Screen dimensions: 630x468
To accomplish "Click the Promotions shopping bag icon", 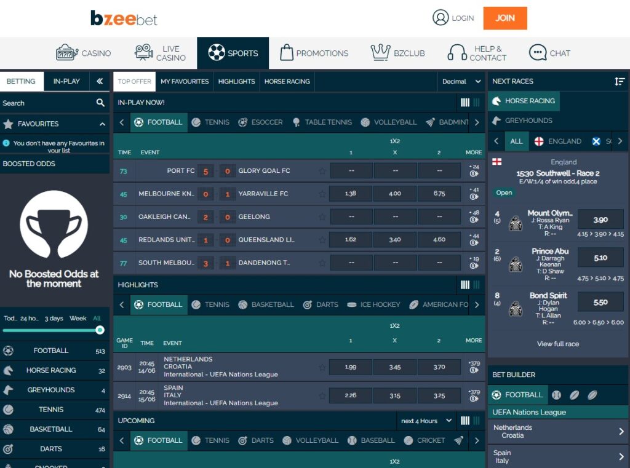I will pyautogui.click(x=287, y=53).
